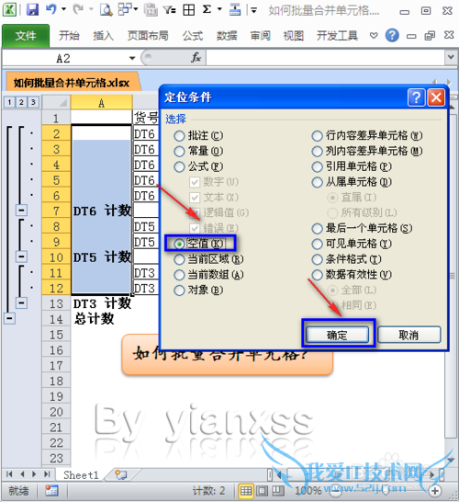Click the borders grid icon in toolbar

click(188, 9)
